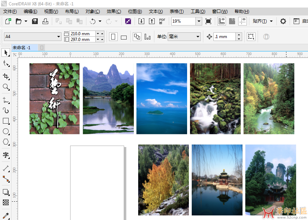308x220 pixels.
Task: Click the purple search content icon
Action: point(128,21)
